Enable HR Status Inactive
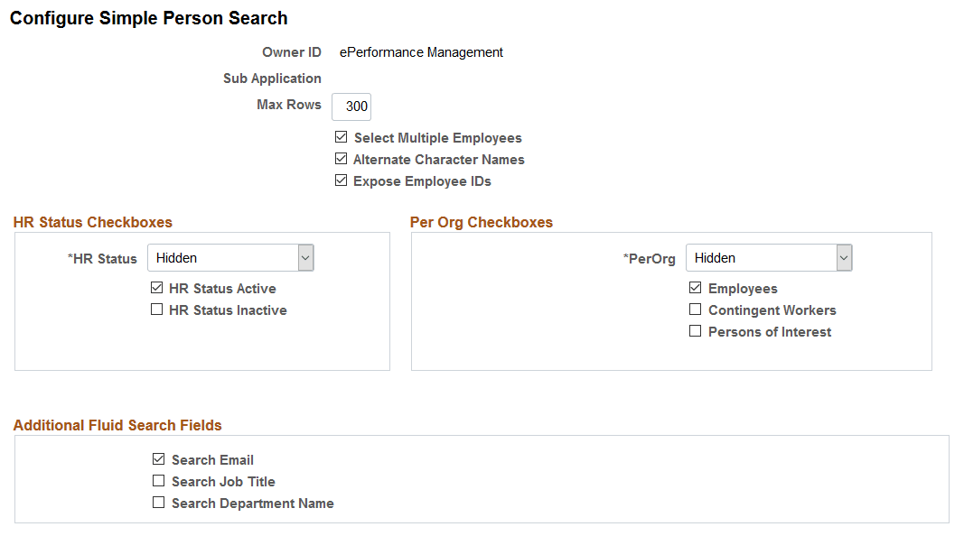The image size is (964, 536). [157, 310]
